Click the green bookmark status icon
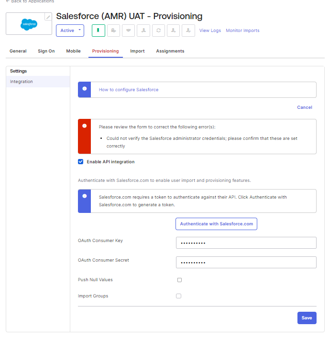329x338 pixels. [98, 31]
